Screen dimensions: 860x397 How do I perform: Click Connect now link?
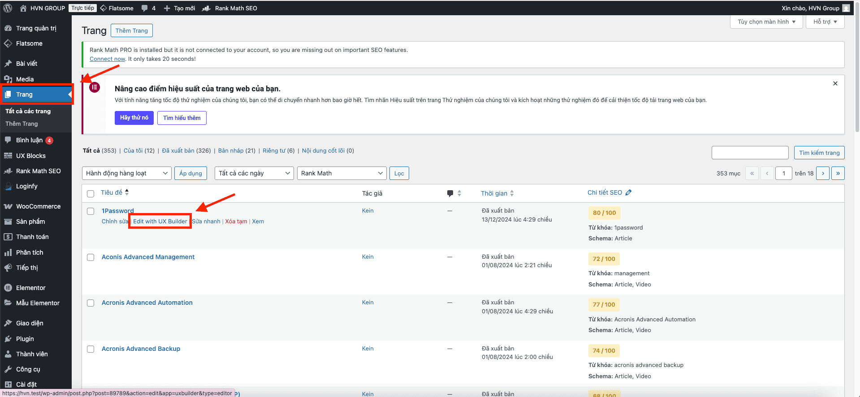(107, 59)
